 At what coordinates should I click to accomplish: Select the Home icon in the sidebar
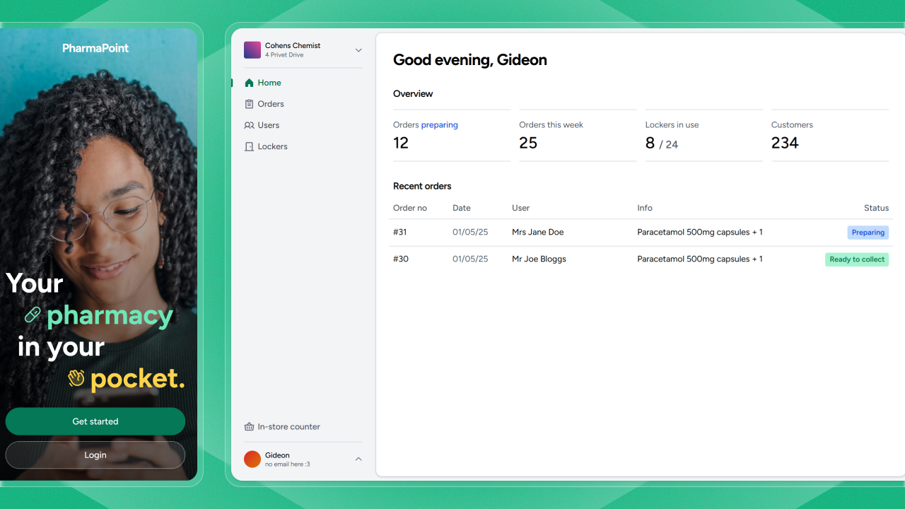click(250, 83)
